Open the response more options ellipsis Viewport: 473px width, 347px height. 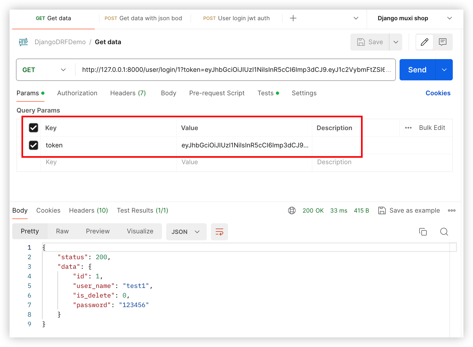click(x=451, y=210)
